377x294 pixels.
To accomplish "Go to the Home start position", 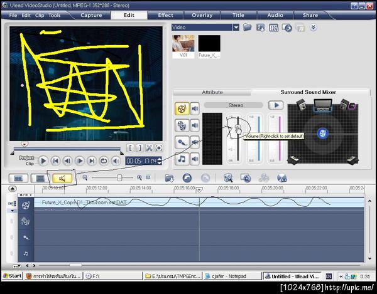I will [x=55, y=160].
